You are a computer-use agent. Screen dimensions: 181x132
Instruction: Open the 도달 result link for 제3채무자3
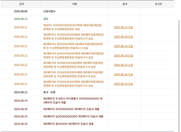tap(123, 55)
